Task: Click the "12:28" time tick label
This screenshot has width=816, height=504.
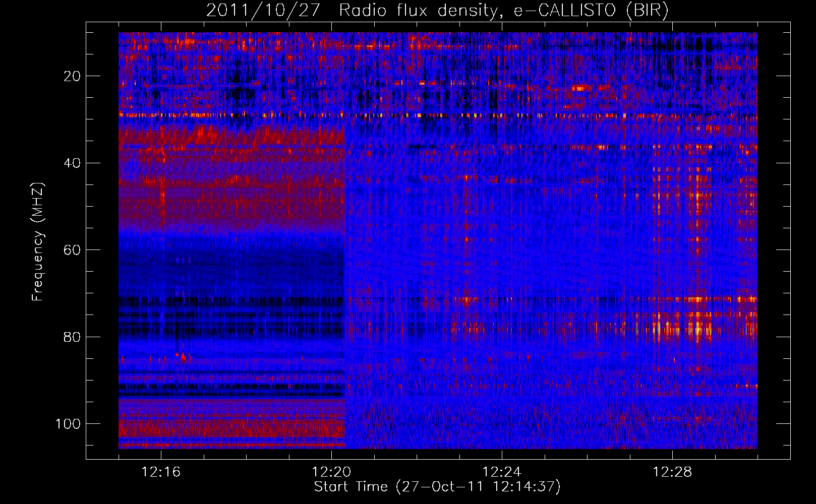Action: 672,472
